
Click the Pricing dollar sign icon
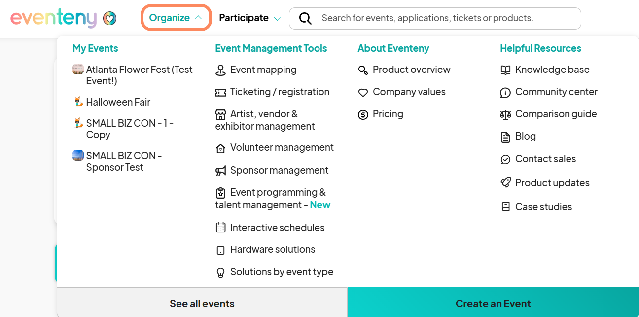(363, 114)
